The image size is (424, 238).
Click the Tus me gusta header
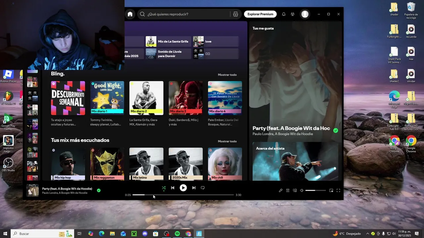263,28
